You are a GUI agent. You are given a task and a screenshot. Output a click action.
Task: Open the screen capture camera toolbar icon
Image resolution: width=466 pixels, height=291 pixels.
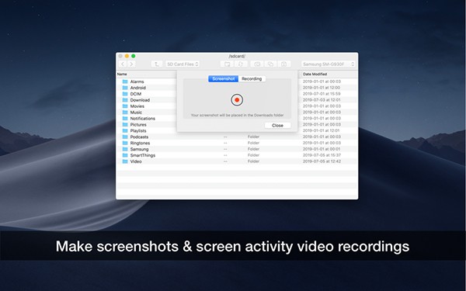coord(257,64)
